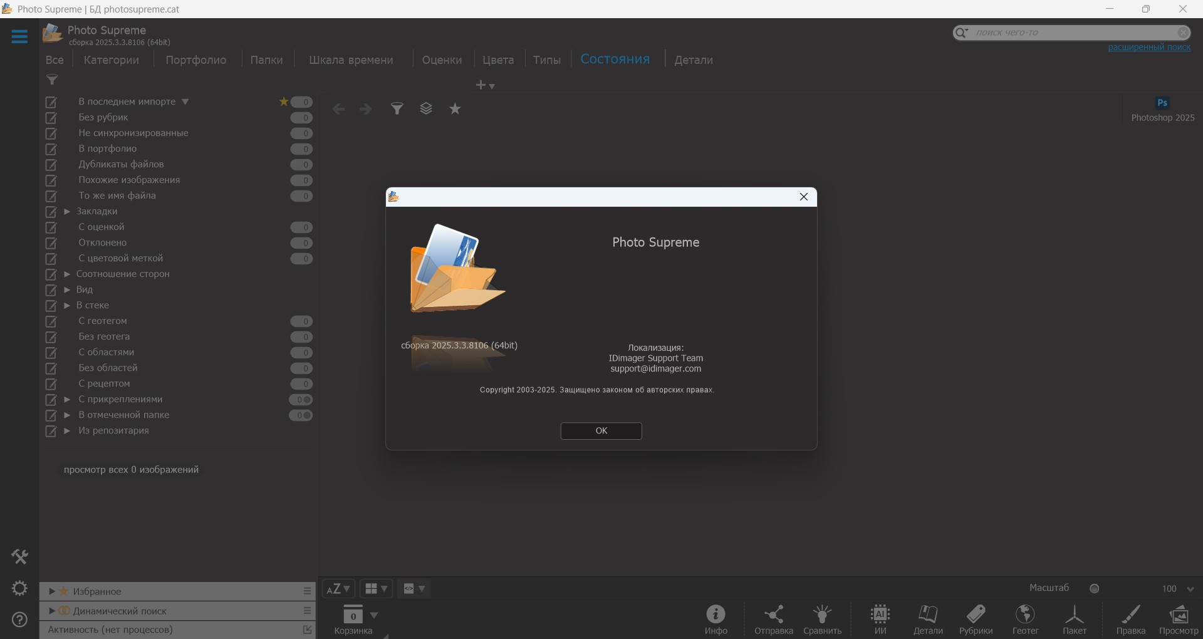The height and width of the screenshot is (639, 1203).
Task: Click the Корзина basket icon
Action: tap(353, 615)
